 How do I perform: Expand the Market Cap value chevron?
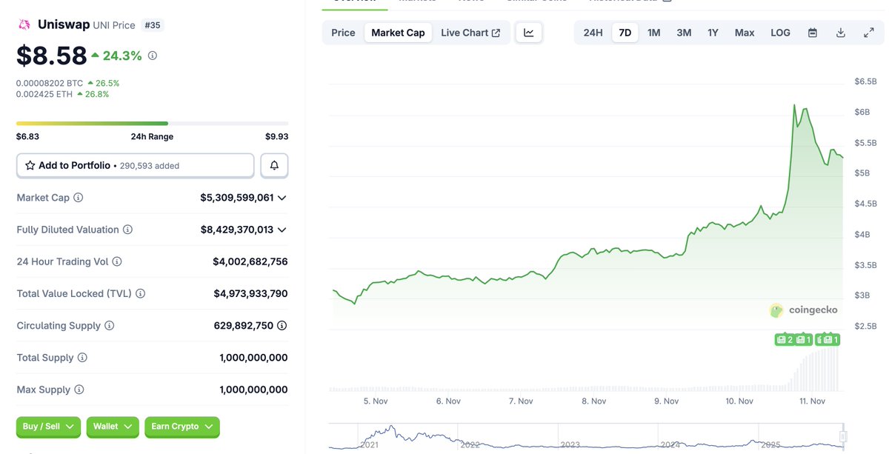[x=282, y=198]
